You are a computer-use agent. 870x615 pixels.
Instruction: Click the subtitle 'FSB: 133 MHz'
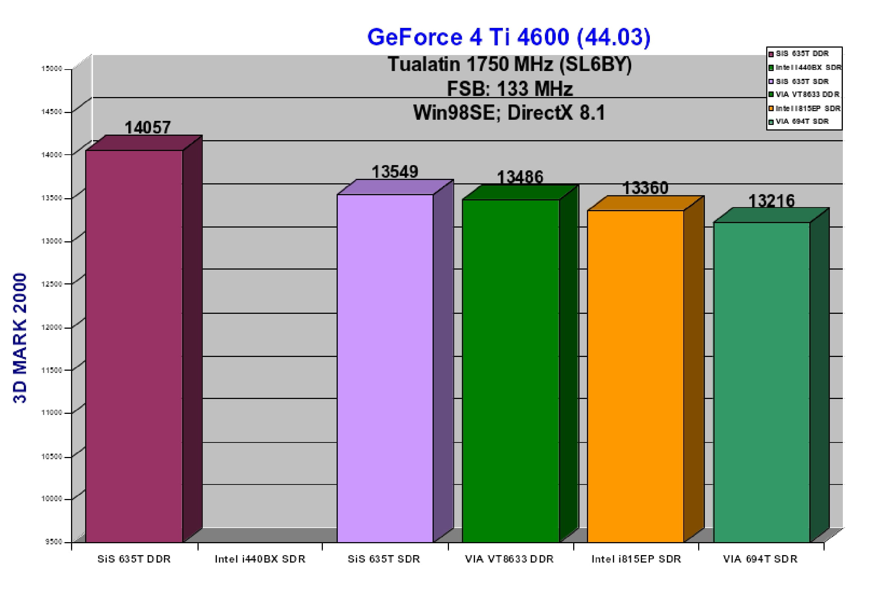point(510,89)
